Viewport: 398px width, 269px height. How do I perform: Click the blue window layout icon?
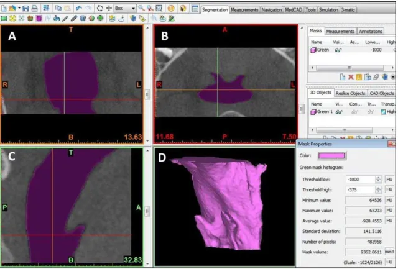point(195,9)
